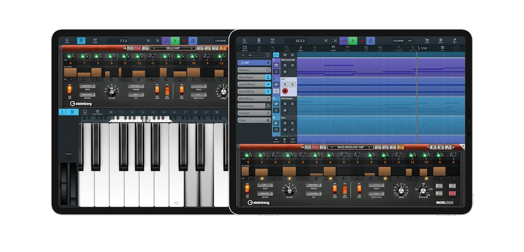Click the Undo arrow on the right iPad
The image size is (524, 252).
pyautogui.click(x=333, y=49)
